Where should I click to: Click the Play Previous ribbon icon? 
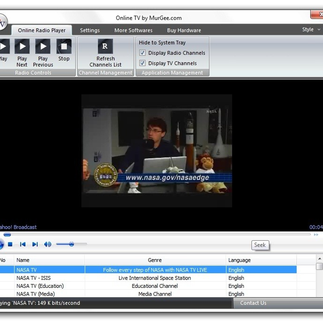click(43, 46)
